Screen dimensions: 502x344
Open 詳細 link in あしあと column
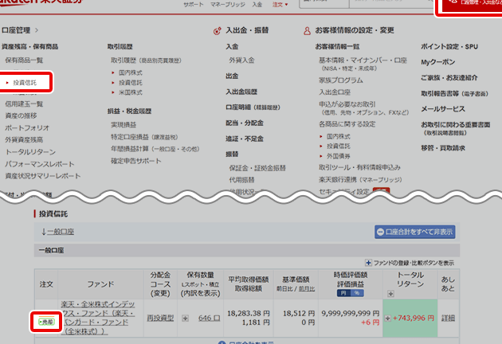click(448, 318)
